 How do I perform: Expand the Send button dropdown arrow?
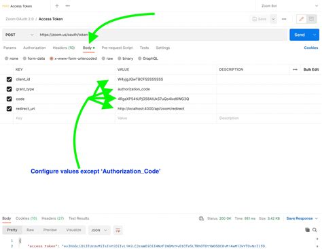pos(315,35)
